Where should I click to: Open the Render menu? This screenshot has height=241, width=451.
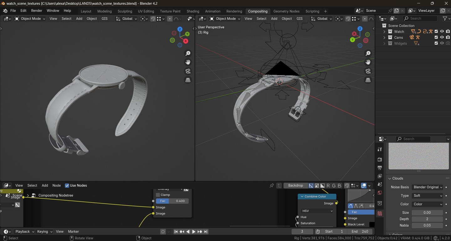[x=37, y=11]
